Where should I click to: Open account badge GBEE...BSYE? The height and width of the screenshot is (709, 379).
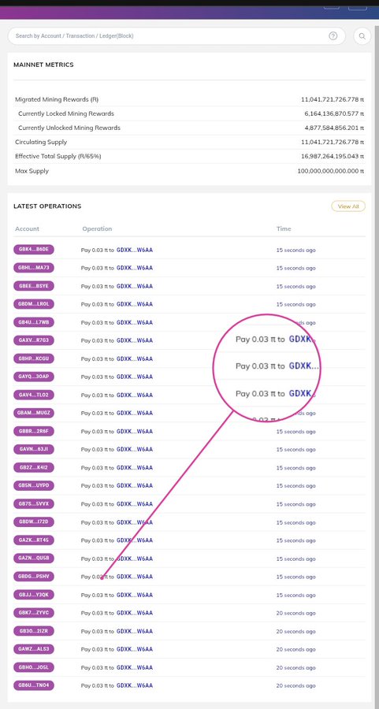[34, 286]
